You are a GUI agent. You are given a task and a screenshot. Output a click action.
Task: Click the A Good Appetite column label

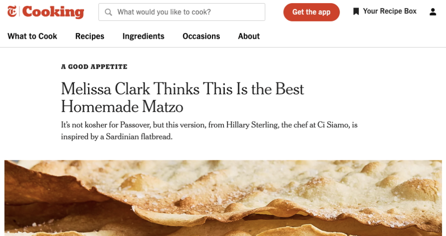coord(94,67)
